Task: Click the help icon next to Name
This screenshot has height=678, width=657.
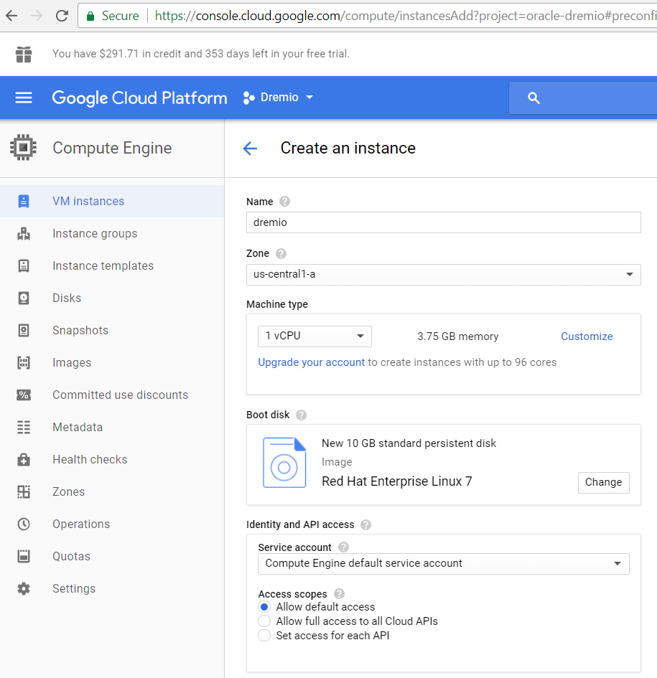Action: 284,202
